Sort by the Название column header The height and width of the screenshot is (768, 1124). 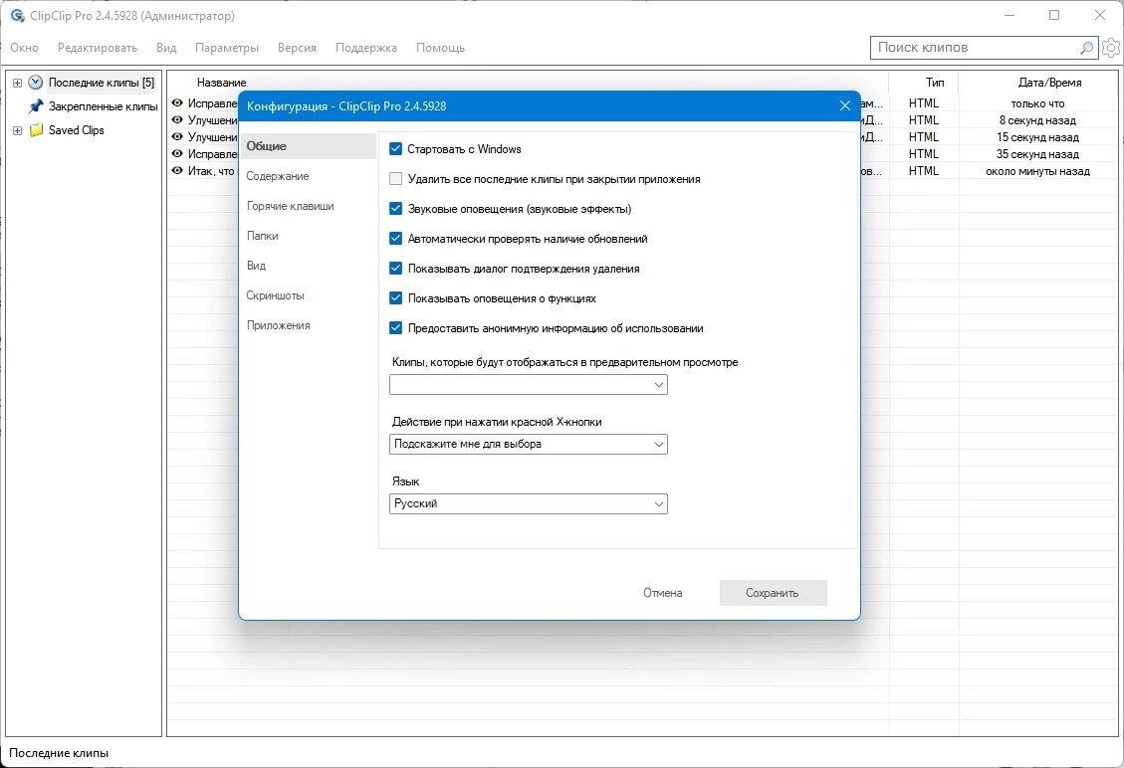tap(221, 83)
